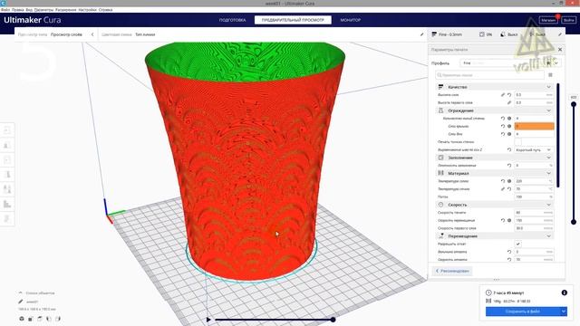
Task: Click the Магазин marketplace button
Action: pyautogui.click(x=548, y=20)
